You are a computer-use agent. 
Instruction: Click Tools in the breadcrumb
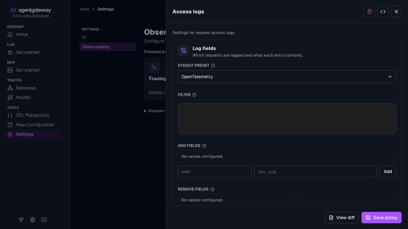click(x=84, y=9)
